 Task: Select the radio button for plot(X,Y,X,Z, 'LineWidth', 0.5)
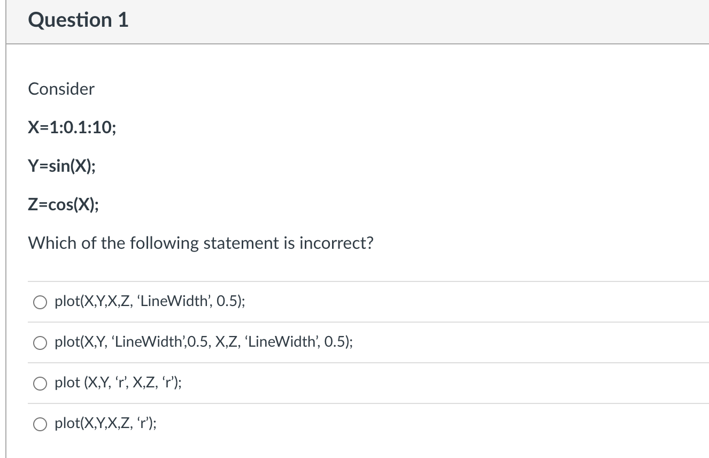41,302
